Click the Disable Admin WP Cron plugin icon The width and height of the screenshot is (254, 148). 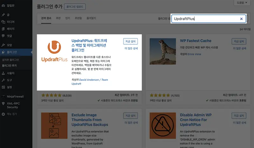(x=163, y=126)
